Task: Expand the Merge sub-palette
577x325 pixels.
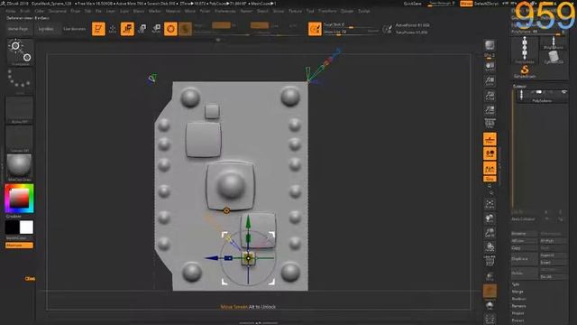Action: (517, 292)
